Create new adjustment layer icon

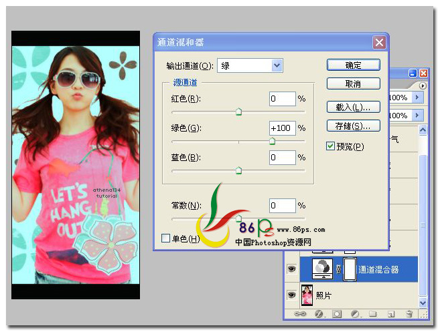[355, 314]
